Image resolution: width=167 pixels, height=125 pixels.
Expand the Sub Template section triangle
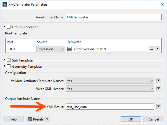(x=4, y=60)
